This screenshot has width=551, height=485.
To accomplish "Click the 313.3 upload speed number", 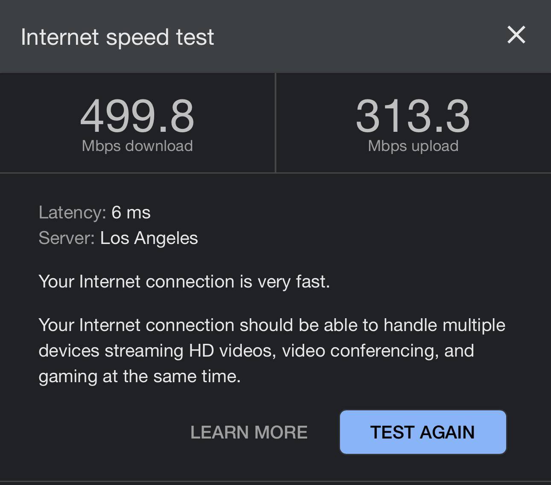I will (413, 116).
